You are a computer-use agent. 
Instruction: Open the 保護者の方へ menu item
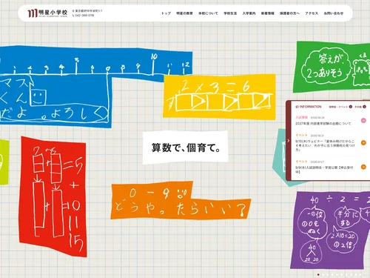(289, 13)
